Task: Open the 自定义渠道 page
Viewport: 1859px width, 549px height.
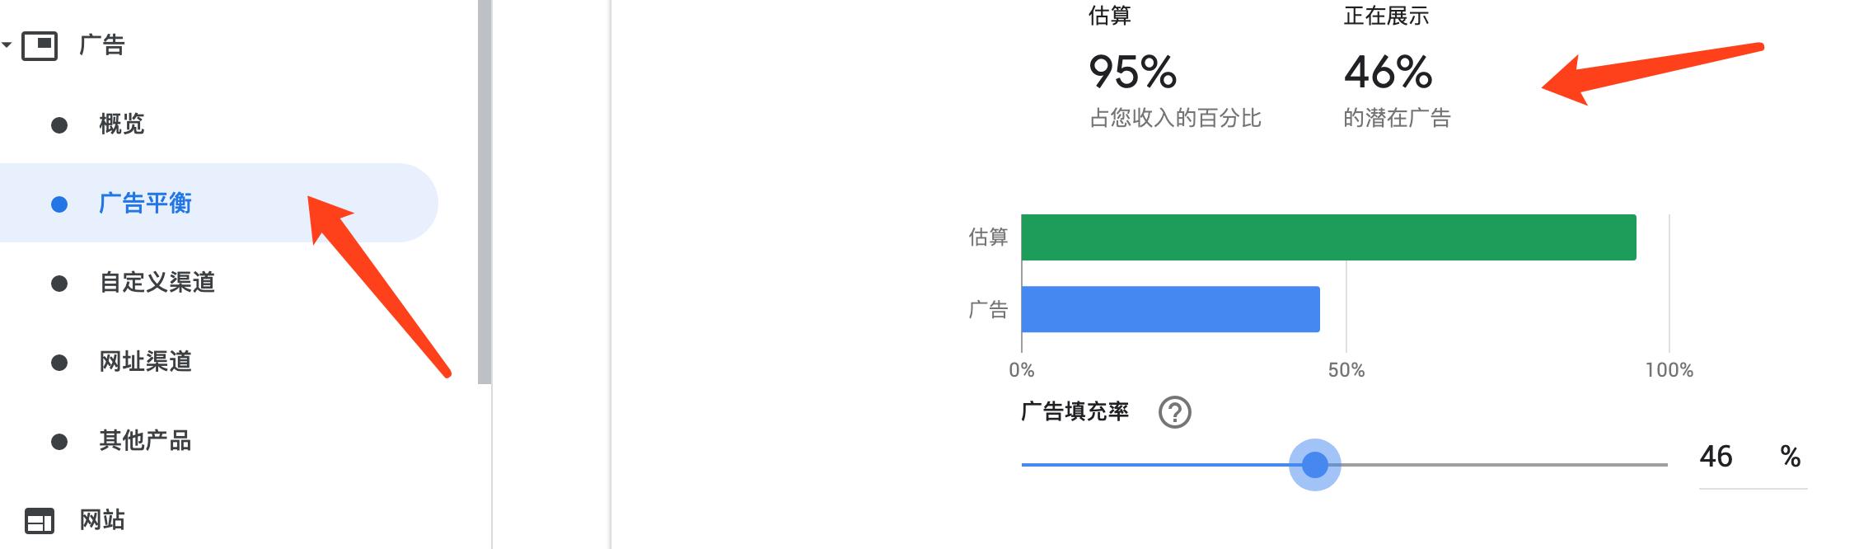Action: 157,282
